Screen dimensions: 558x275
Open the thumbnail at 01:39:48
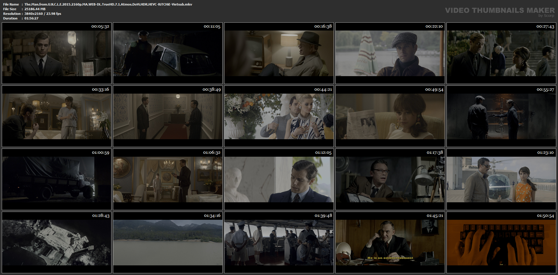279,242
